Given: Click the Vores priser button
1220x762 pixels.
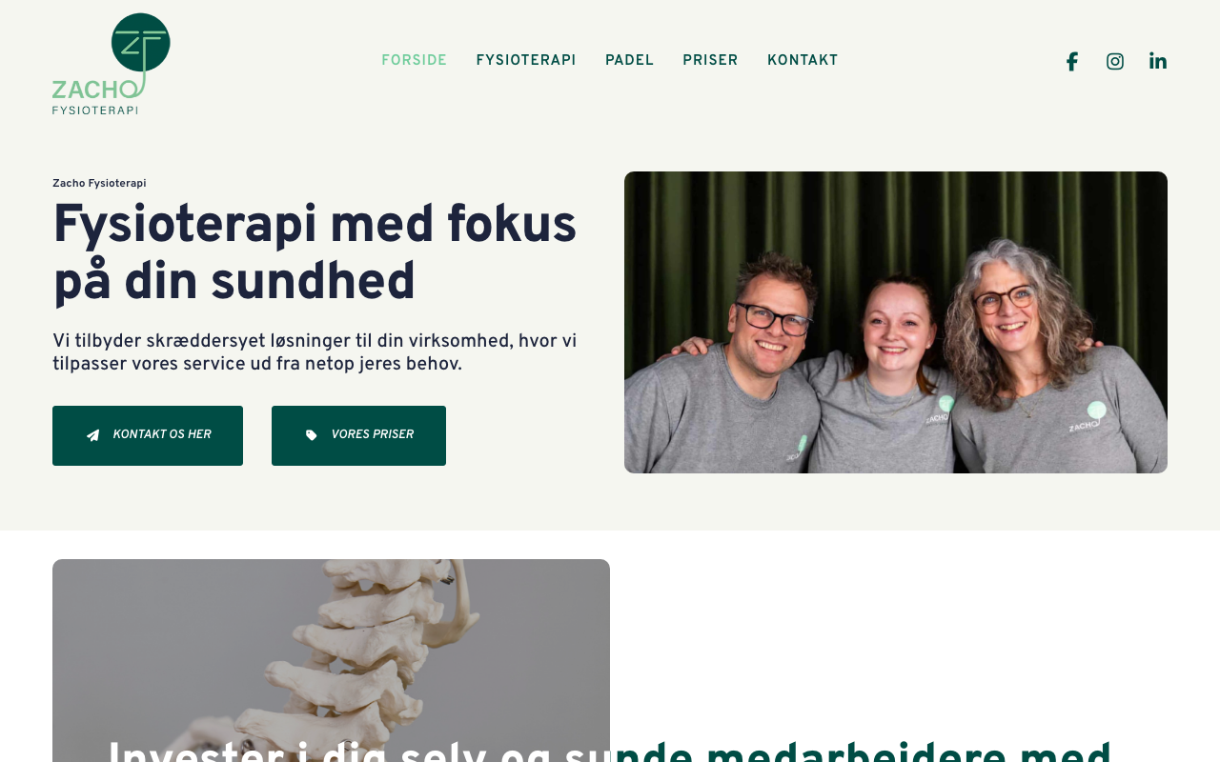Looking at the screenshot, I should [358, 435].
